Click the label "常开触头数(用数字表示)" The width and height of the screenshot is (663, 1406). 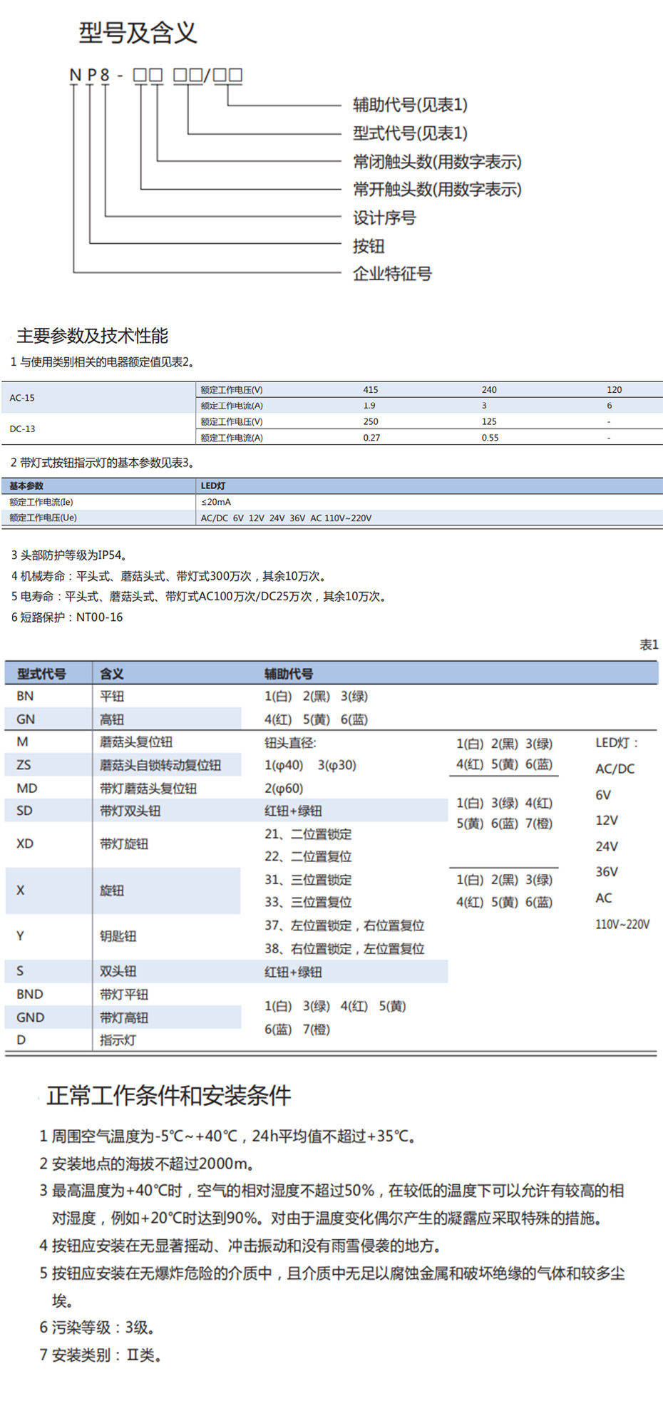437,190
